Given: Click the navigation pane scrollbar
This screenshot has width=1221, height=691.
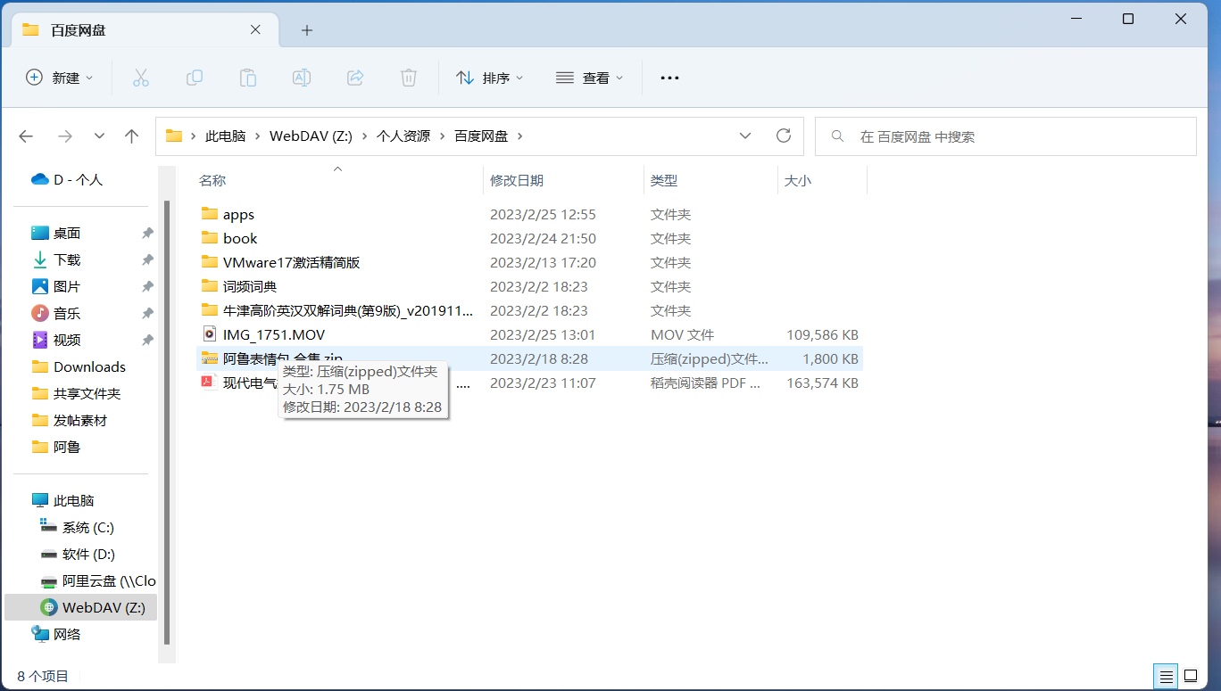Looking at the screenshot, I should 167,421.
